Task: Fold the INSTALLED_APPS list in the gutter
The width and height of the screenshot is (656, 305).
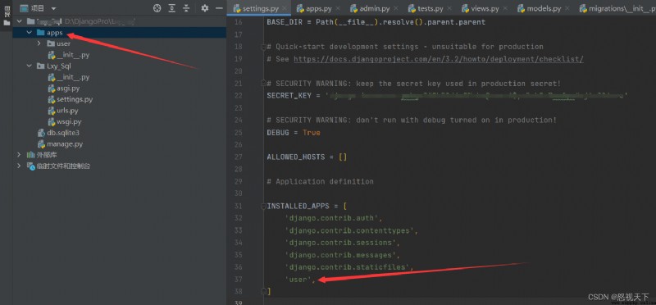Action: [263, 206]
